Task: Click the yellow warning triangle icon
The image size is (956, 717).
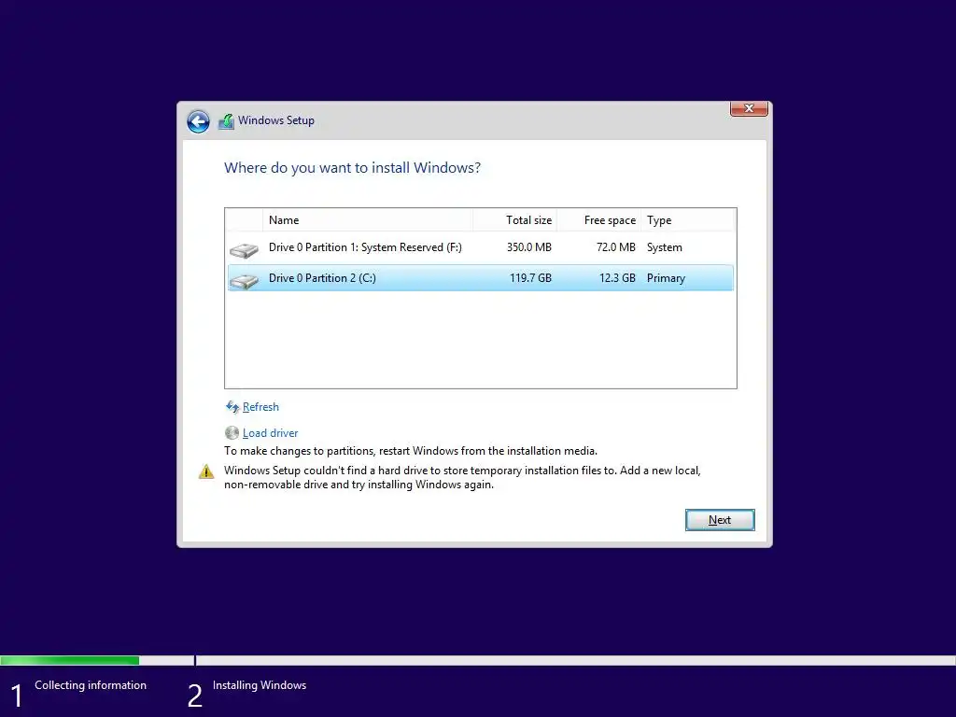Action: [x=206, y=471]
